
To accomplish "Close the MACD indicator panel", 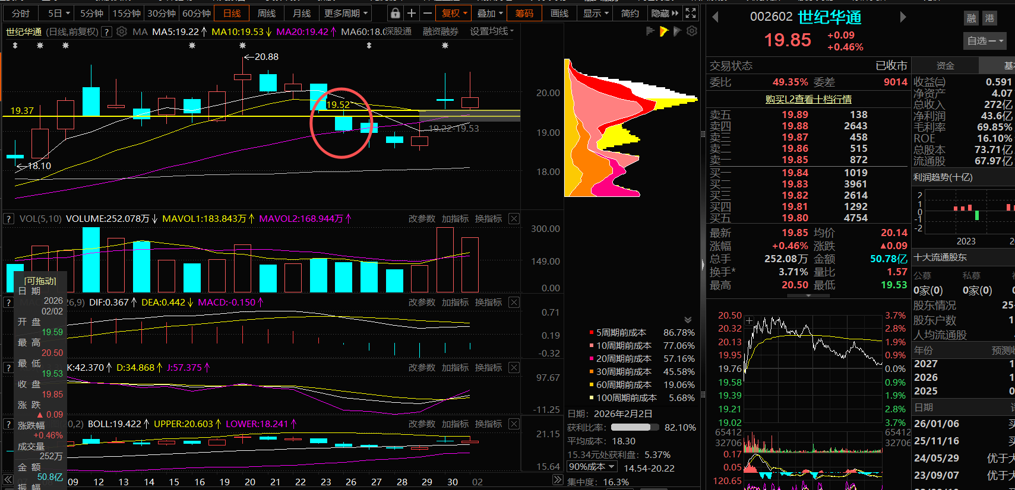I will (x=514, y=303).
